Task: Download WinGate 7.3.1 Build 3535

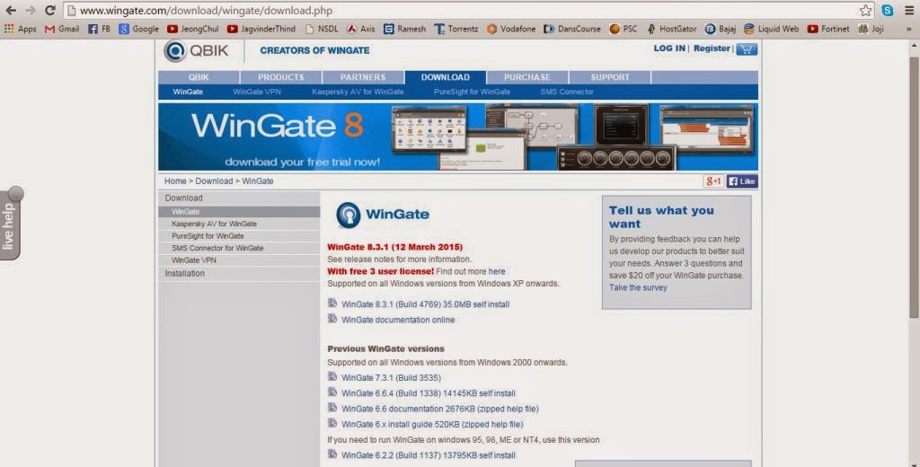Action: click(x=392, y=378)
